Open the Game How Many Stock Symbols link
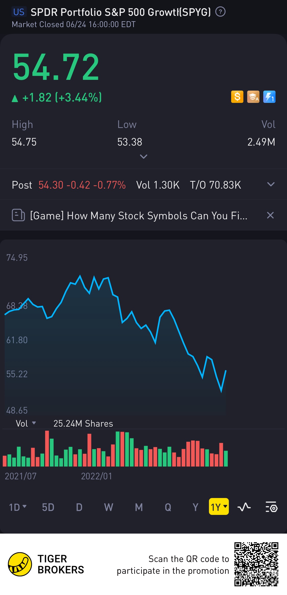The width and height of the screenshot is (287, 595). [139, 215]
